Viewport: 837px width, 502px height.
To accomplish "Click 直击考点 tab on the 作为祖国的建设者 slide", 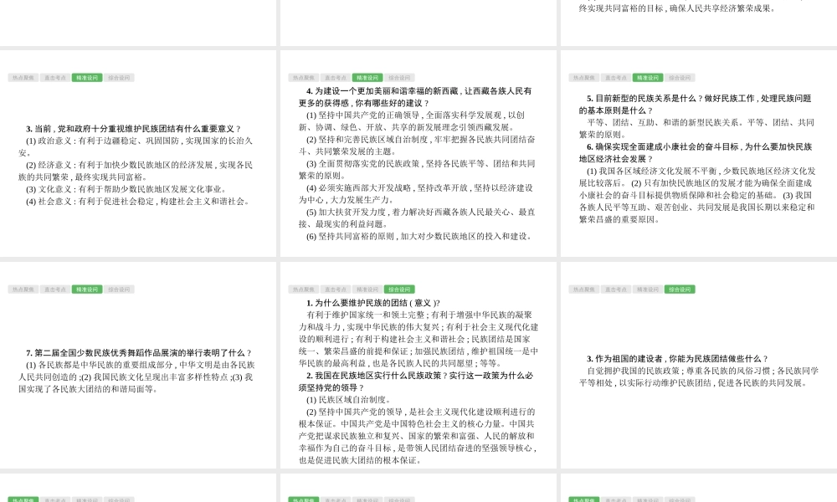I will (615, 289).
